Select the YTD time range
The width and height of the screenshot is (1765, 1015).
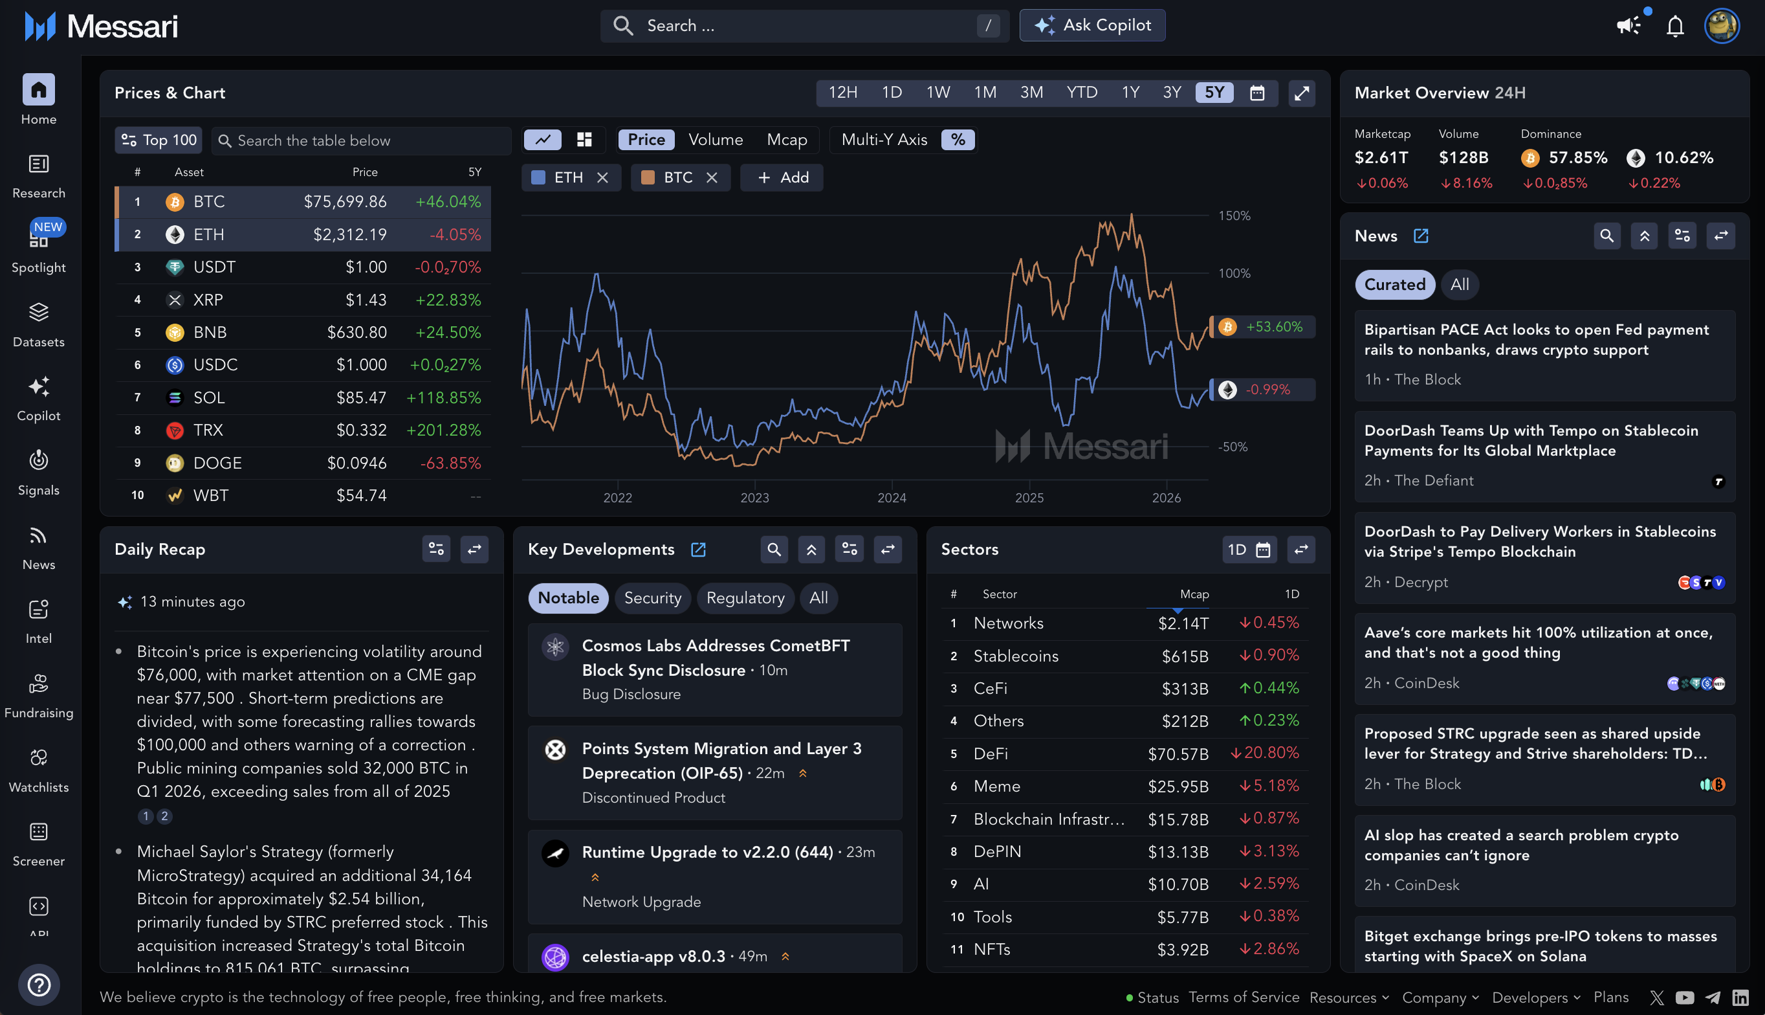click(1081, 93)
